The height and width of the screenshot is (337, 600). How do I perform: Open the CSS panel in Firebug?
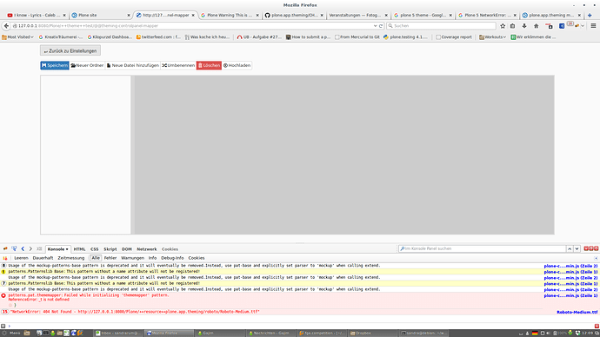pyautogui.click(x=95, y=249)
